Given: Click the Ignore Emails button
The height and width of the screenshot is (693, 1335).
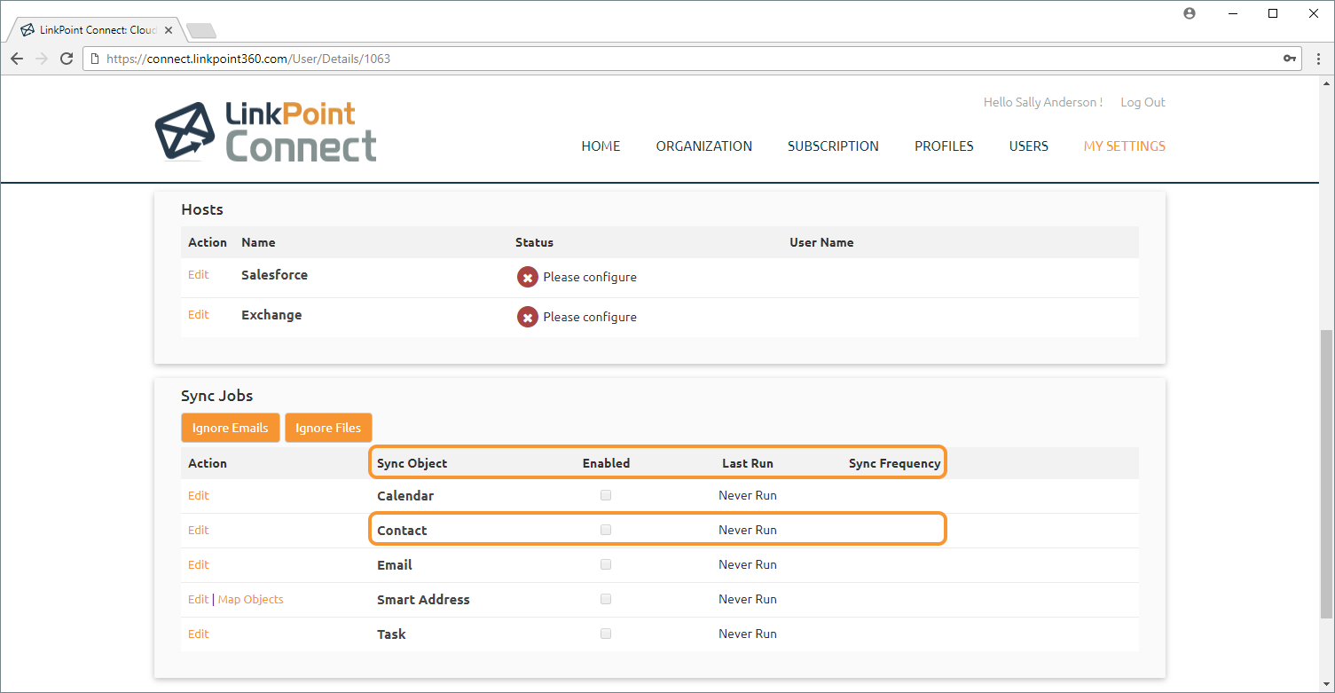Looking at the screenshot, I should 231,428.
